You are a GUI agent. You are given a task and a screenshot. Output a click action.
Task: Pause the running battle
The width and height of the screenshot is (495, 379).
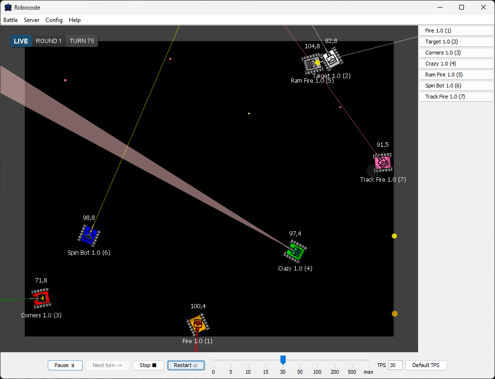pos(65,365)
